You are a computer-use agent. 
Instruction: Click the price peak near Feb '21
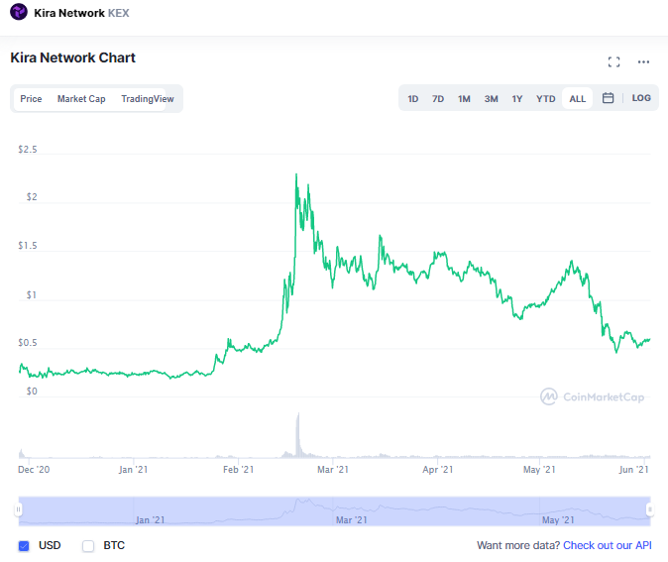(296, 174)
